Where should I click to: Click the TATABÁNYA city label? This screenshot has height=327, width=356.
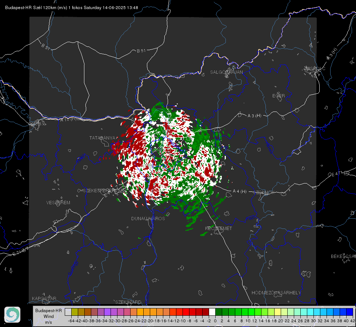point(103,138)
